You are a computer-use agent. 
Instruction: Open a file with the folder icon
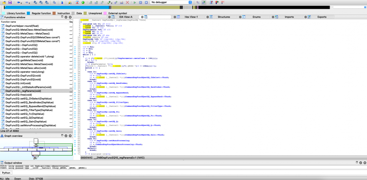[x=4, y=2]
